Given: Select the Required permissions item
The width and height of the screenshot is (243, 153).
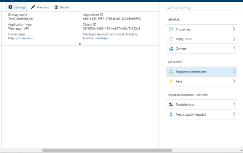Looking at the screenshot, I should [202, 72].
